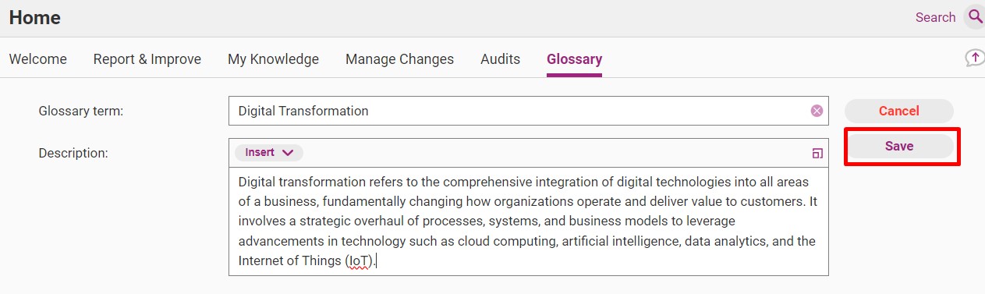Select the Glossary tab
985x294 pixels.
pos(574,59)
